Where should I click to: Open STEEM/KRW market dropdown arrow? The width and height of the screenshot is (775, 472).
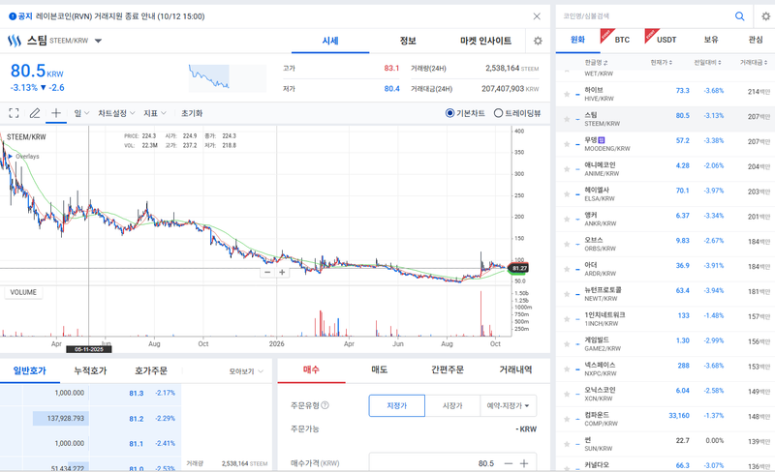click(98, 41)
